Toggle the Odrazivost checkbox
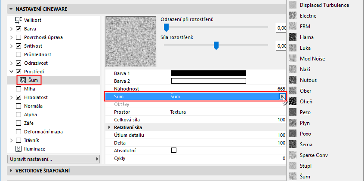Screen dimensions: 364x181 tap(19, 63)
